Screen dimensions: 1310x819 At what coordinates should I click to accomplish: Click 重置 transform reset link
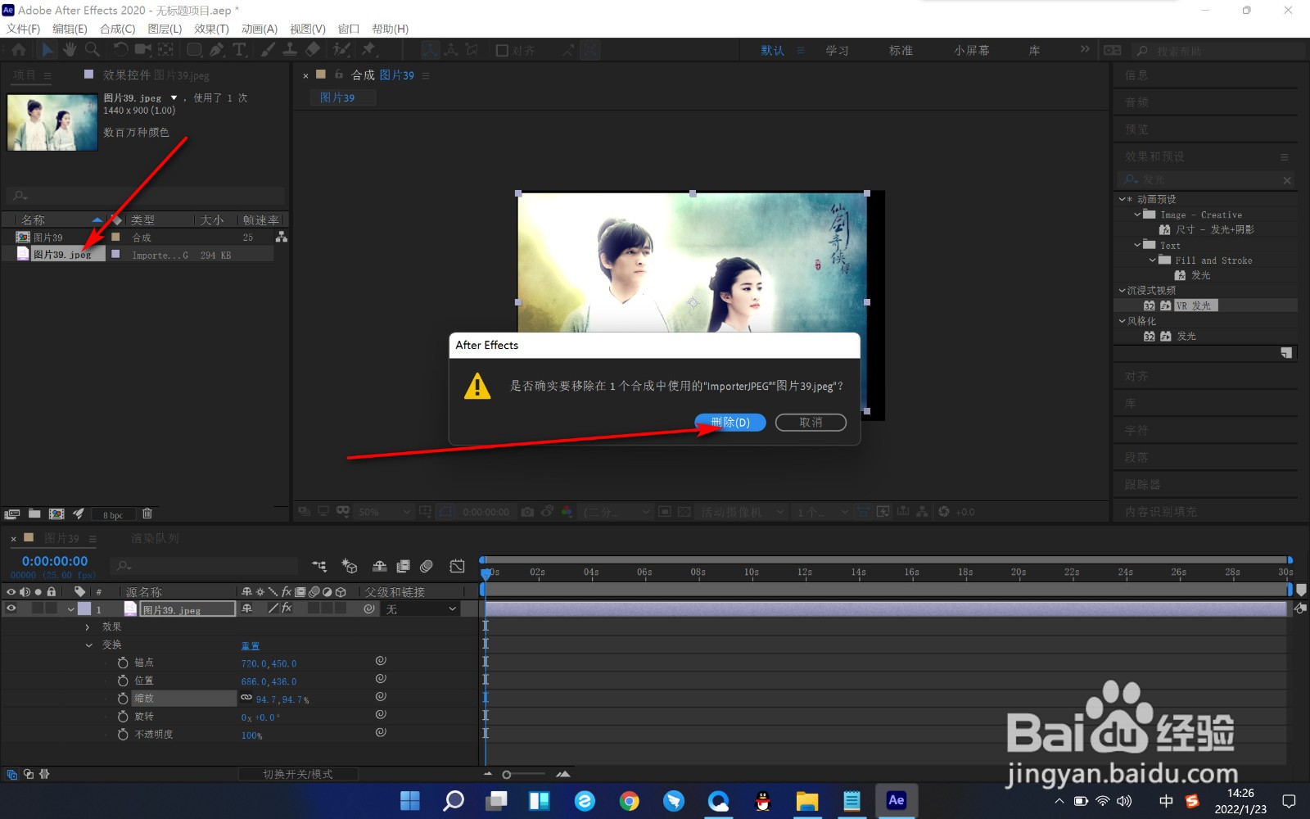pyautogui.click(x=251, y=645)
